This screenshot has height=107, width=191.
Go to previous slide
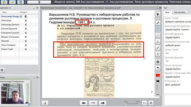click(84, 103)
